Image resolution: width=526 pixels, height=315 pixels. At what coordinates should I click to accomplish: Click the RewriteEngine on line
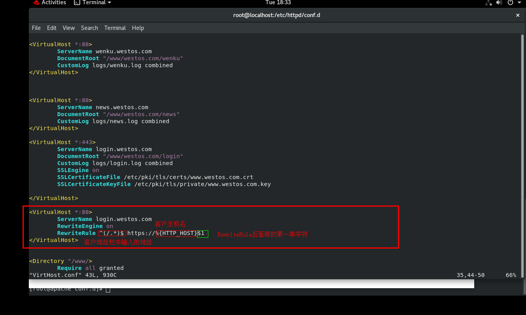(85, 226)
